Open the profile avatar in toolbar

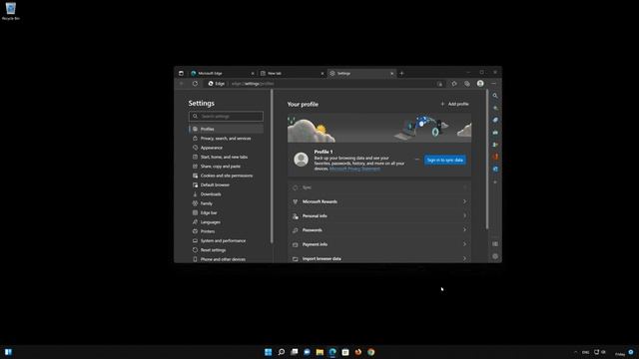pos(480,84)
